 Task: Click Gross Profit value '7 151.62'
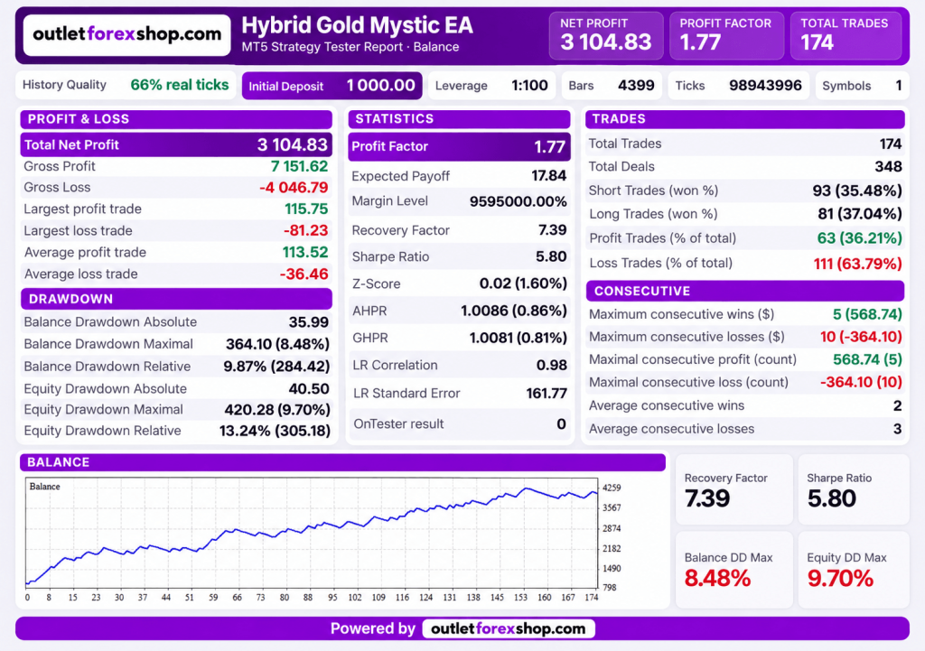(x=299, y=166)
